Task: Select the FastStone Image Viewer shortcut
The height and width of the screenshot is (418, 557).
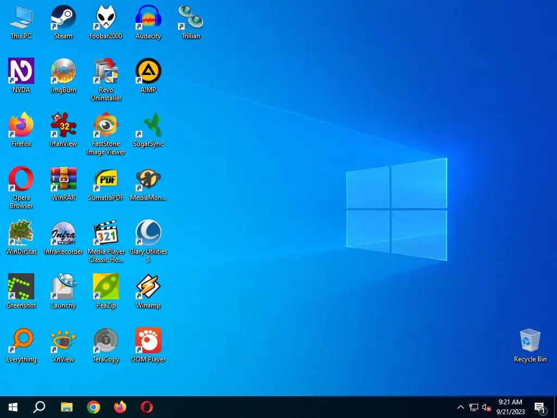Action: (x=106, y=134)
